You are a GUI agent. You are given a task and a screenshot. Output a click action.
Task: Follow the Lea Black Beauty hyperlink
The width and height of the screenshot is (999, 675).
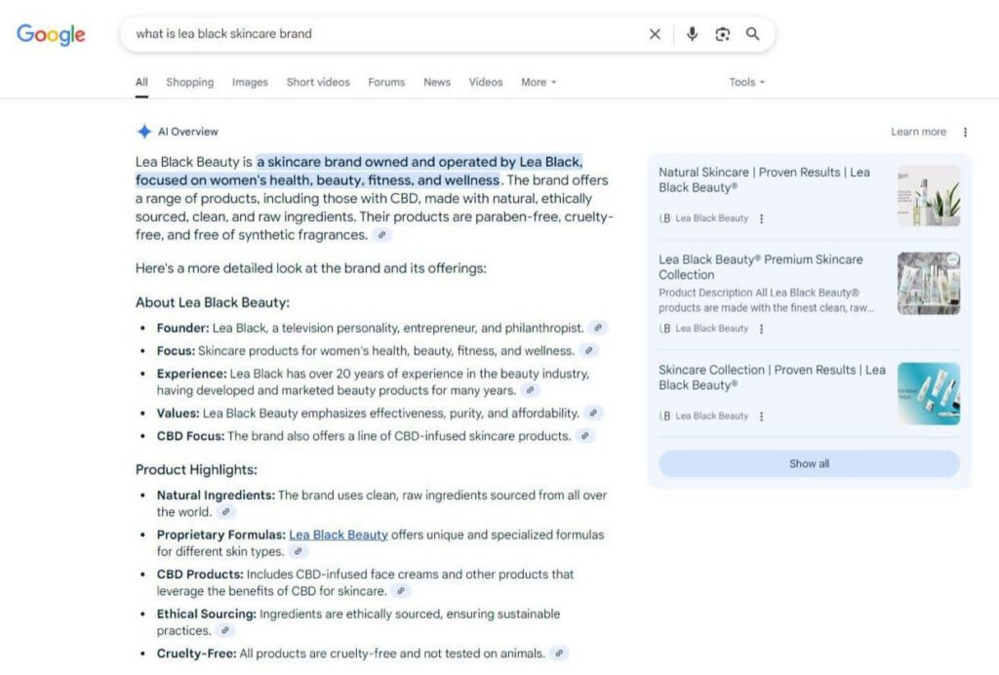[339, 535]
